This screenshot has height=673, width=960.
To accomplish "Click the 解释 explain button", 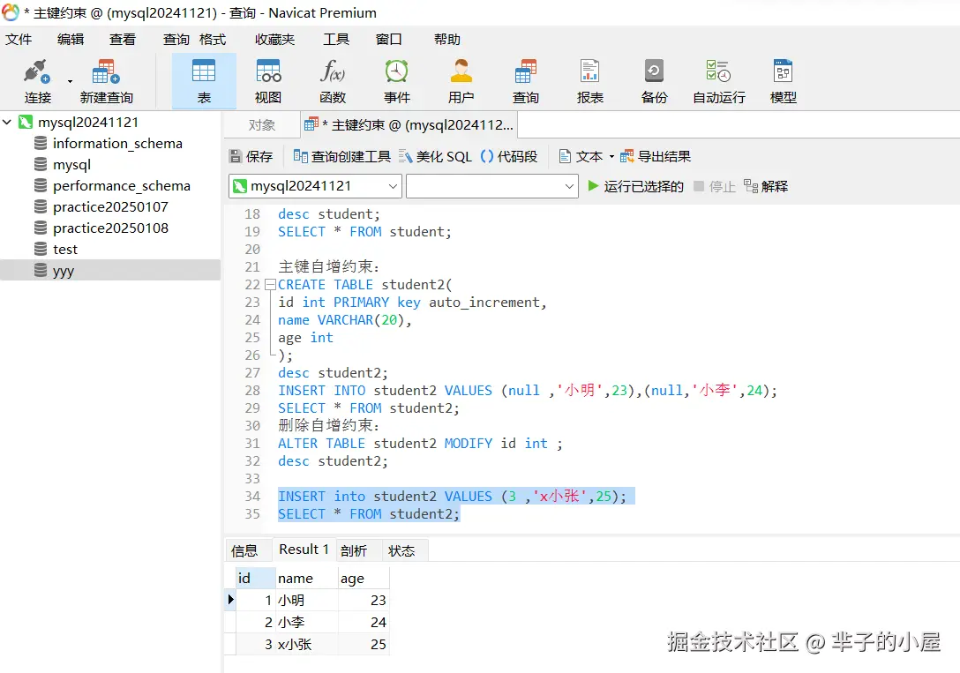I will [x=766, y=186].
